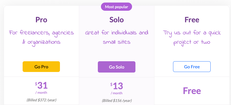
Task: Click the large Free price label
Action: [192, 91]
